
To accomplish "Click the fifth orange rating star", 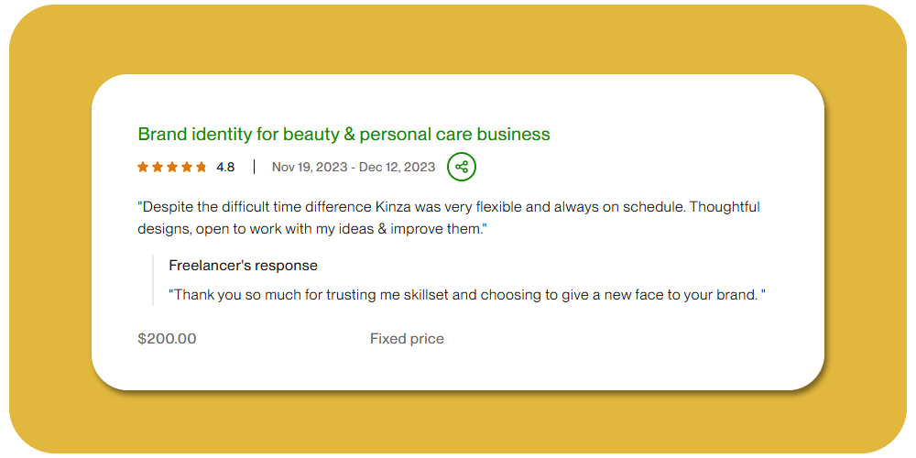I will 202,167.
